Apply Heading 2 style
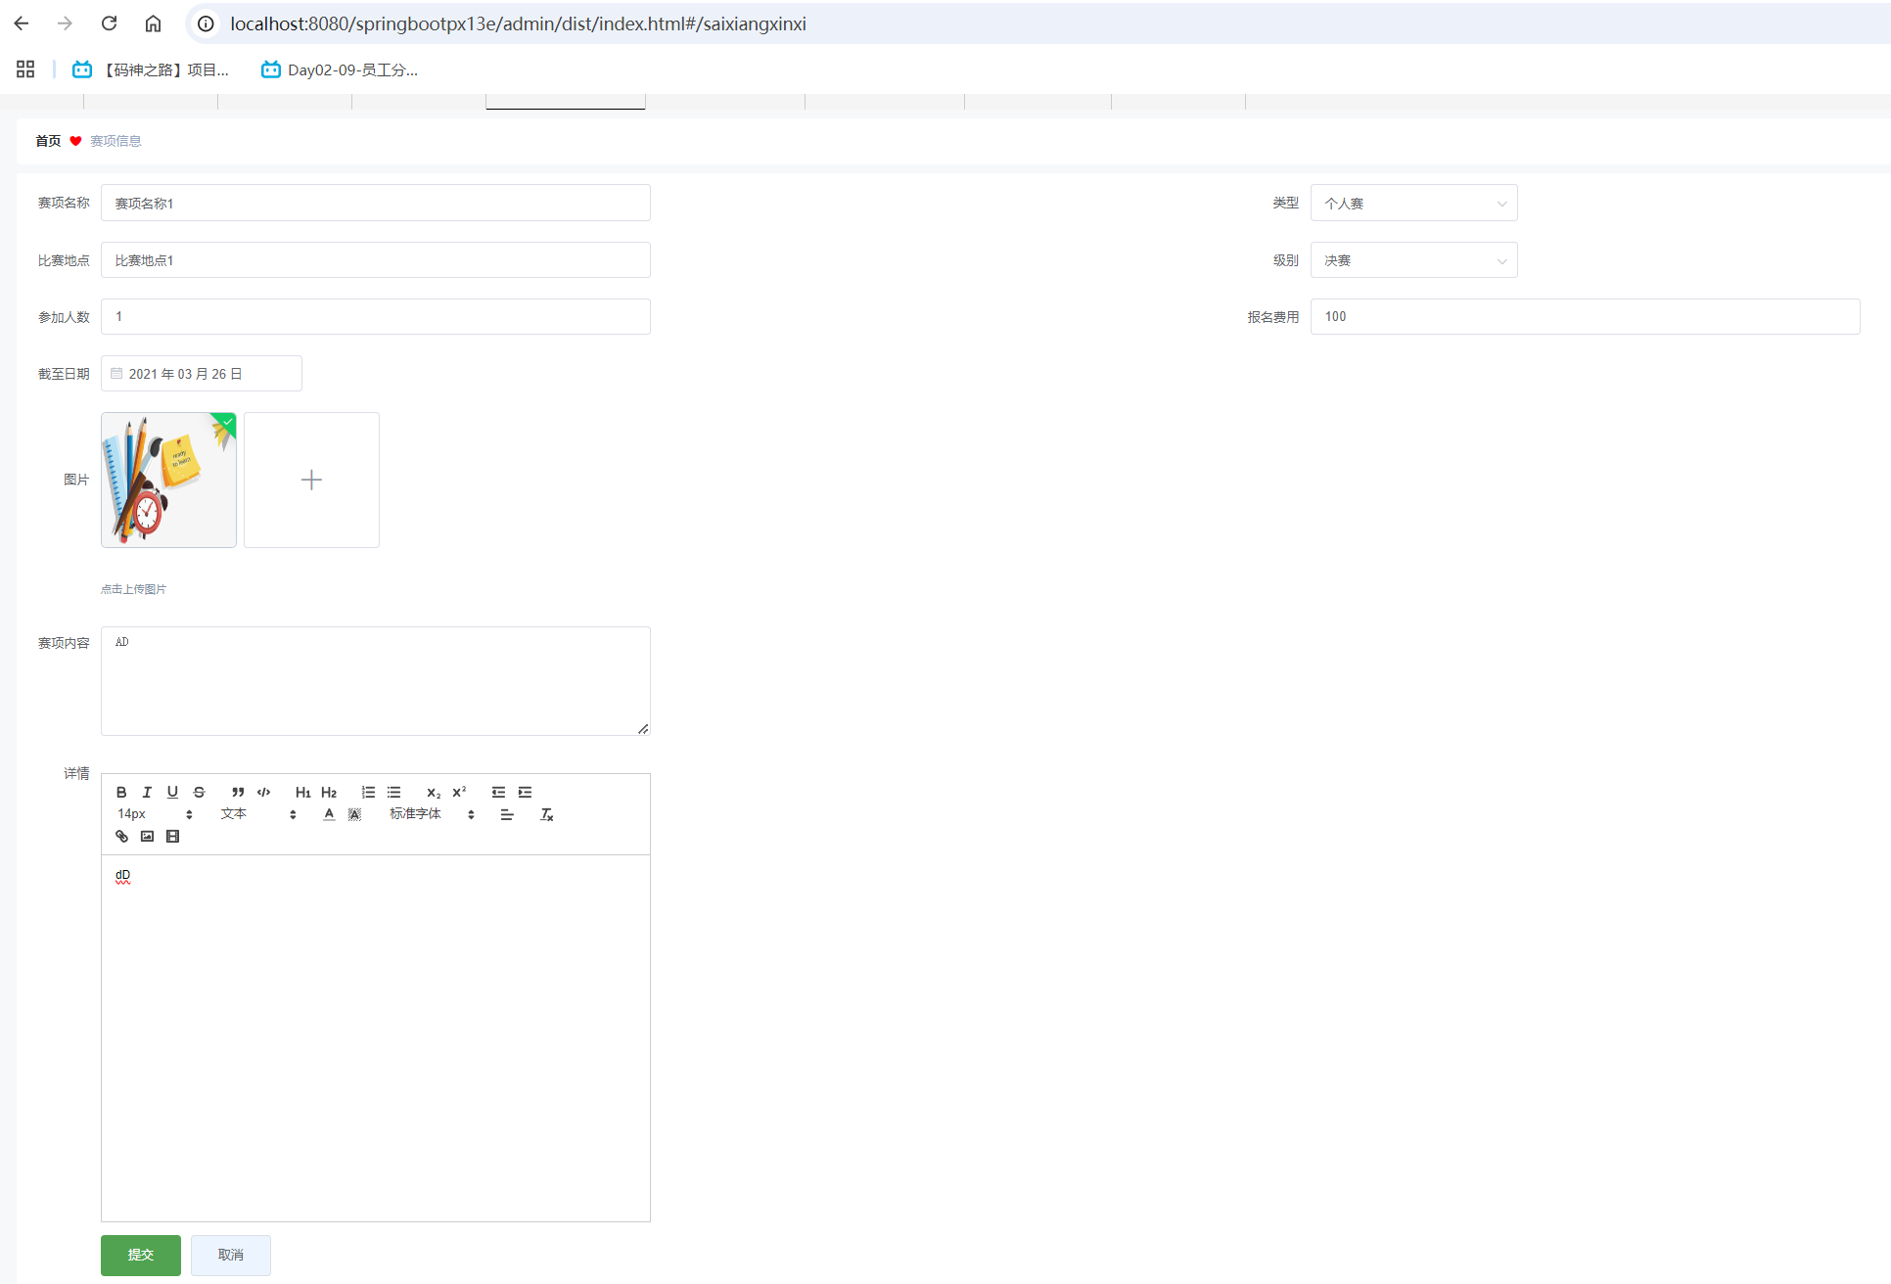The image size is (1891, 1284). point(329,792)
